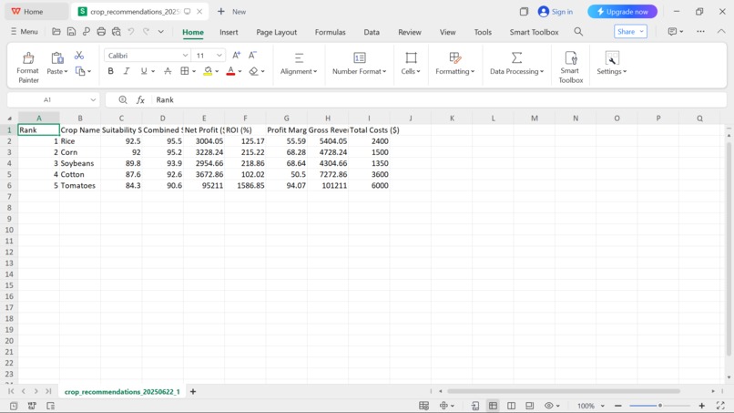Open print preview icon
The image size is (734, 413).
tap(116, 31)
